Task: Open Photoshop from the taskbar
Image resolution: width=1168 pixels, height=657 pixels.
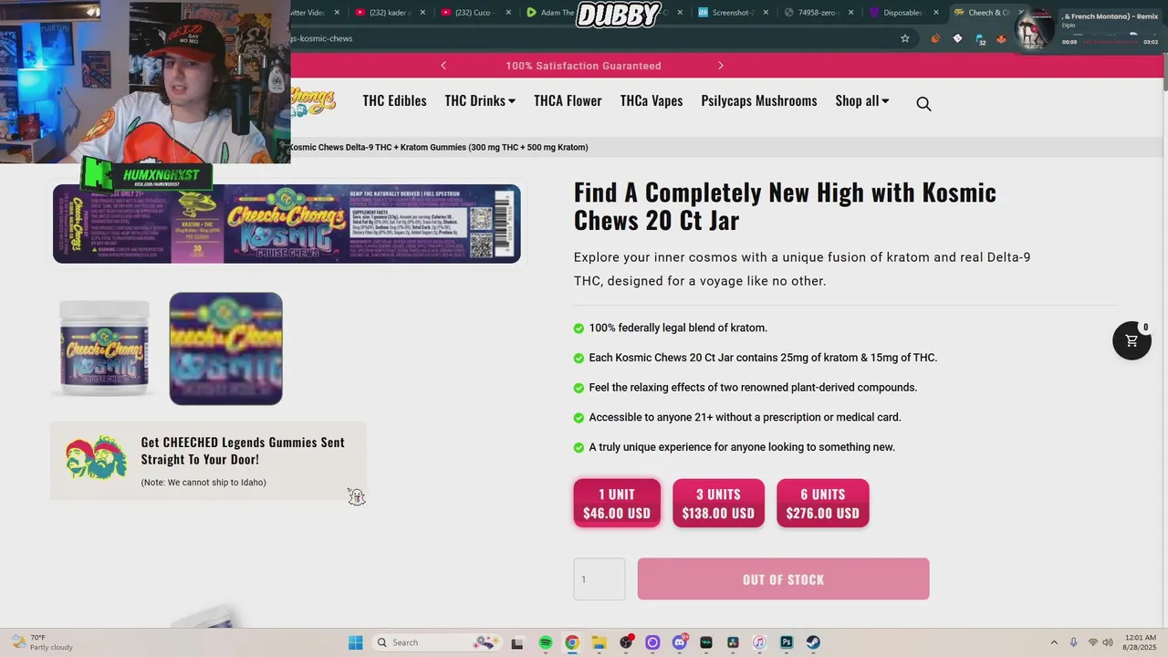Action: 787,642
